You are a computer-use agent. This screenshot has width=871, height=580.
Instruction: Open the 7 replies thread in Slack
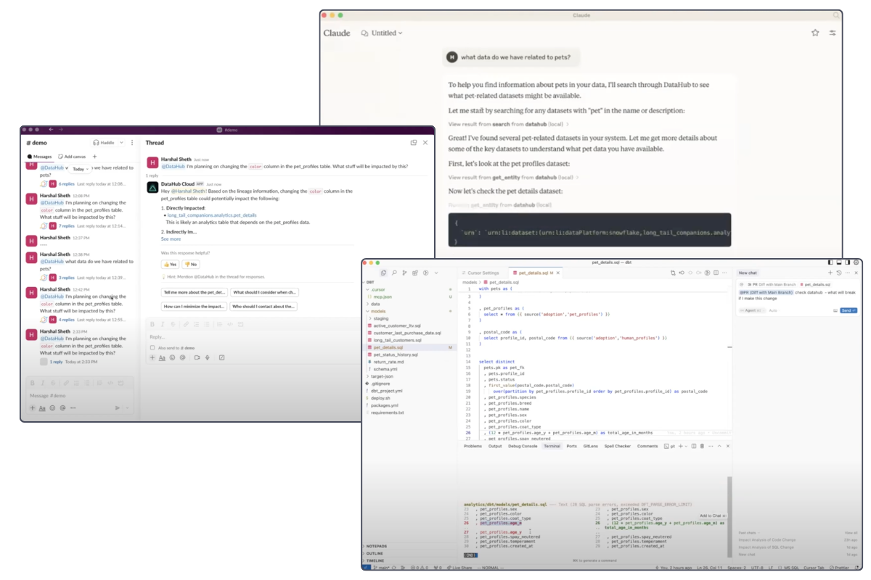point(66,226)
